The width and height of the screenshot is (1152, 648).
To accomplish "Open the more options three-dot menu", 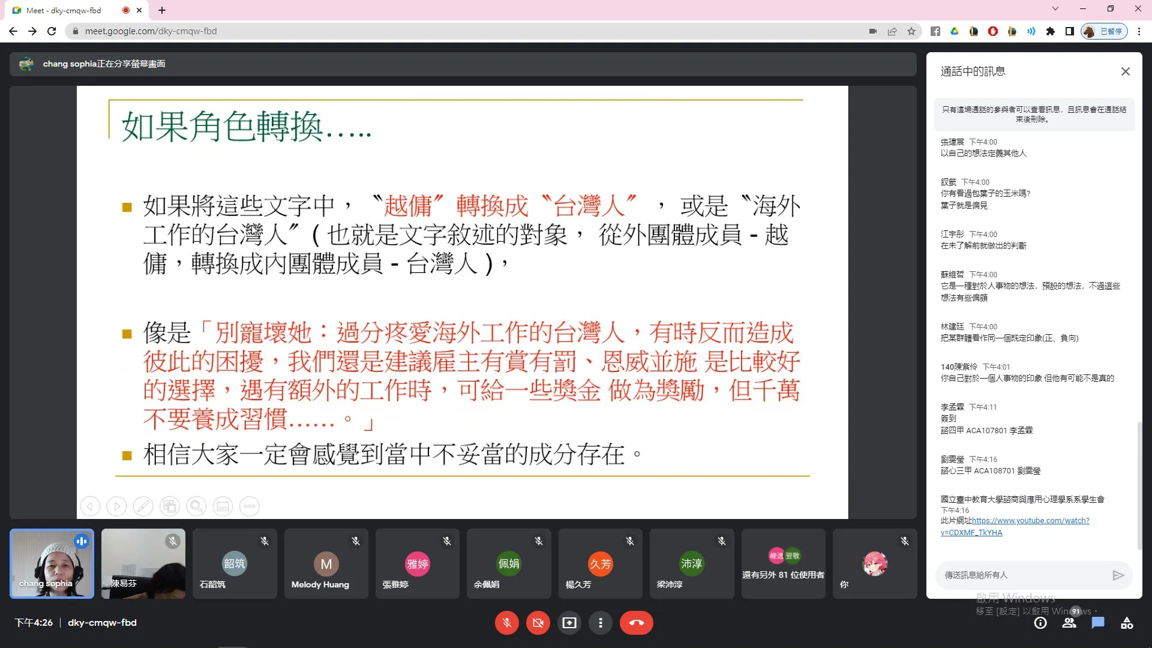I will click(601, 623).
